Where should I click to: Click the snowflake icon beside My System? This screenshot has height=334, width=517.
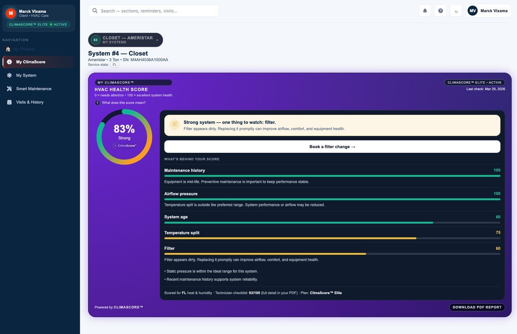9,75
